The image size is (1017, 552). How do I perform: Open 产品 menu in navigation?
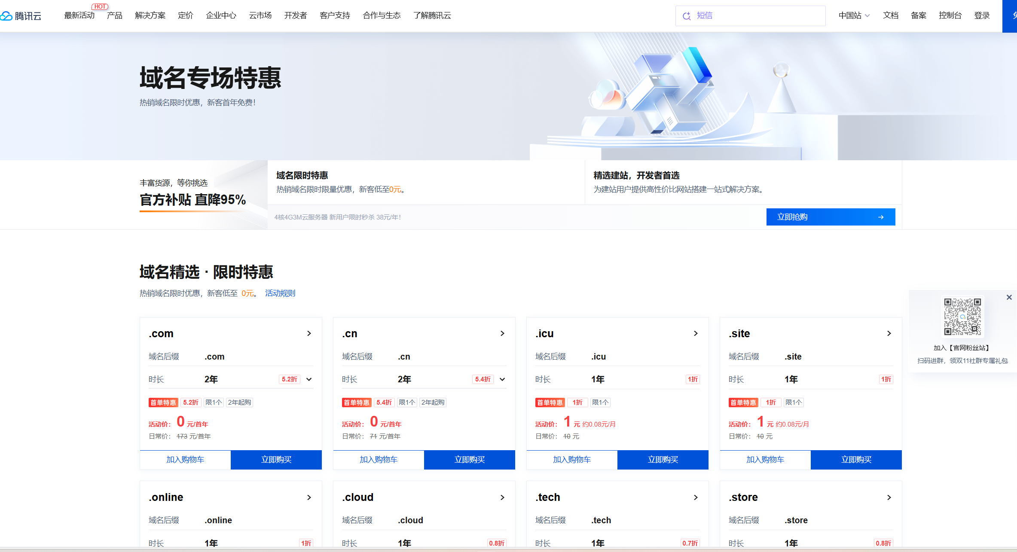[114, 15]
